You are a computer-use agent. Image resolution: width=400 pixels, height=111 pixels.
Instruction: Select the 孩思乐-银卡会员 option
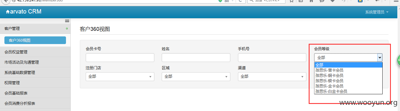[348, 81]
